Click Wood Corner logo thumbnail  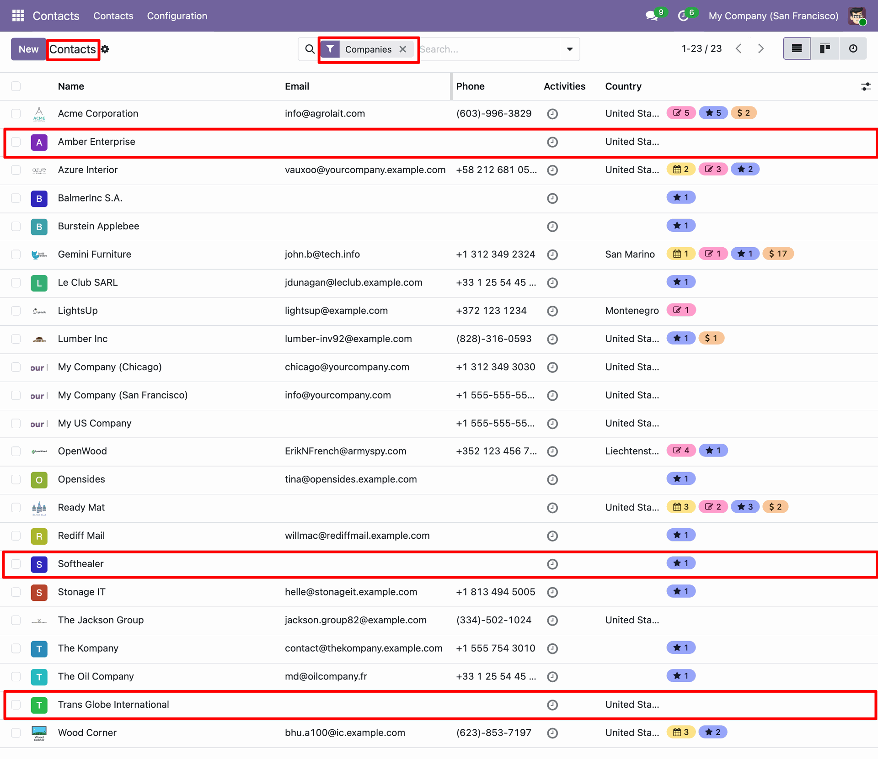(39, 733)
